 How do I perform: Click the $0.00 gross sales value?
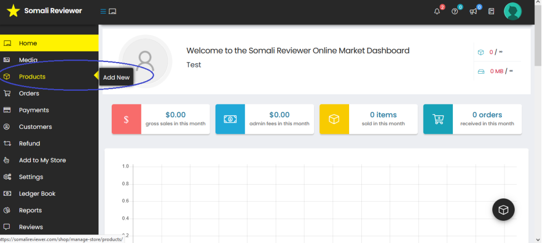point(176,115)
